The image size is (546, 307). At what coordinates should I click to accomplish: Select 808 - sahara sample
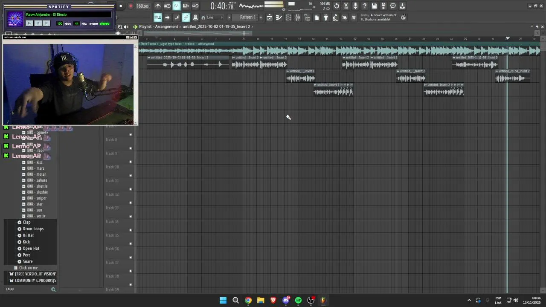point(37,180)
